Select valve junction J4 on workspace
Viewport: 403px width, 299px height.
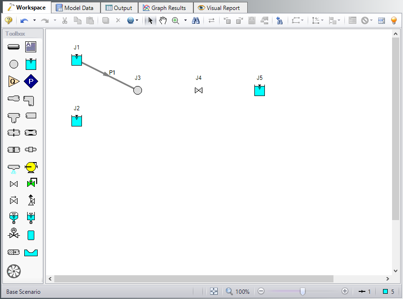(x=199, y=90)
